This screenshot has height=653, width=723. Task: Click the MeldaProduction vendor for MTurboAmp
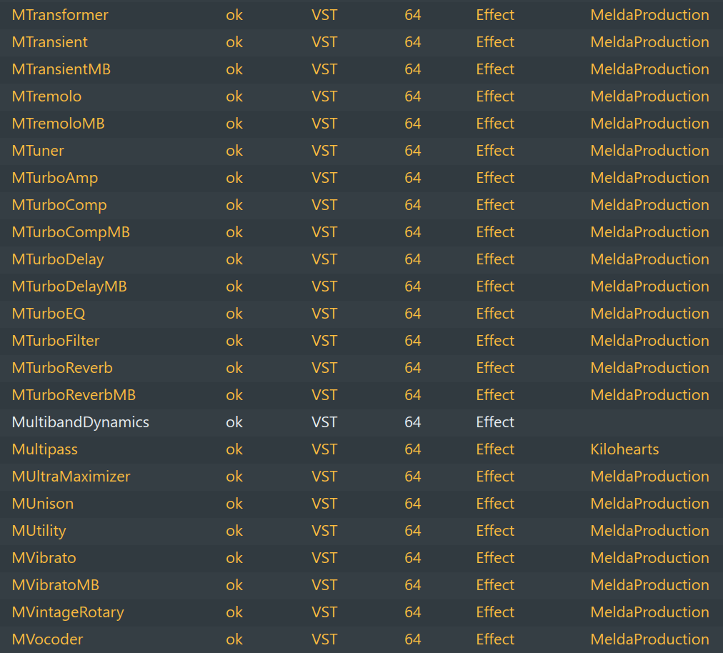click(649, 178)
